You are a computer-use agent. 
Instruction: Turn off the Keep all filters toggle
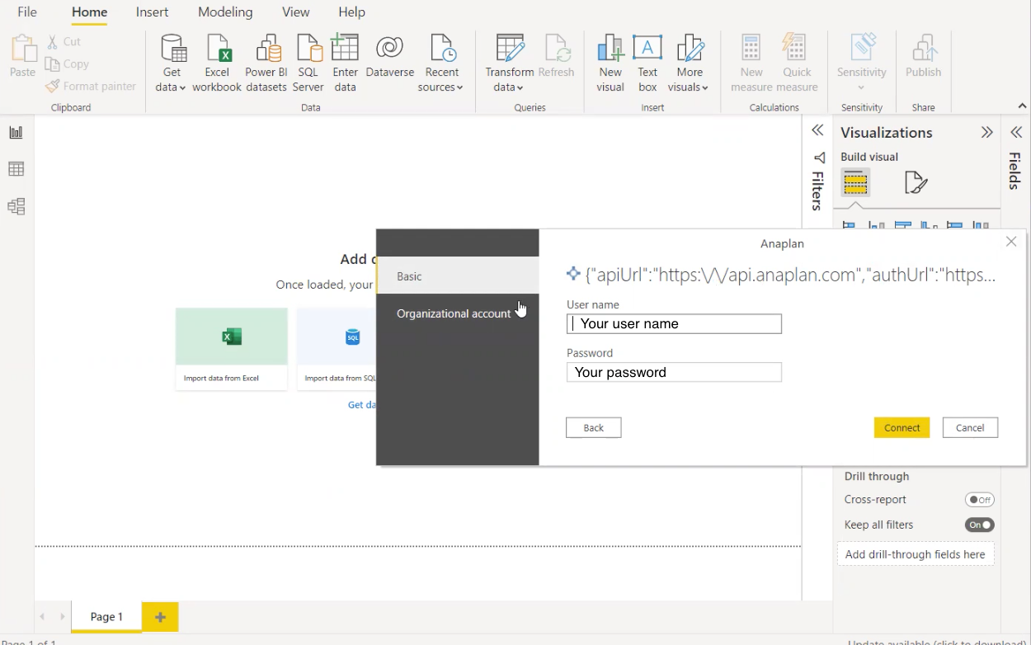click(979, 525)
